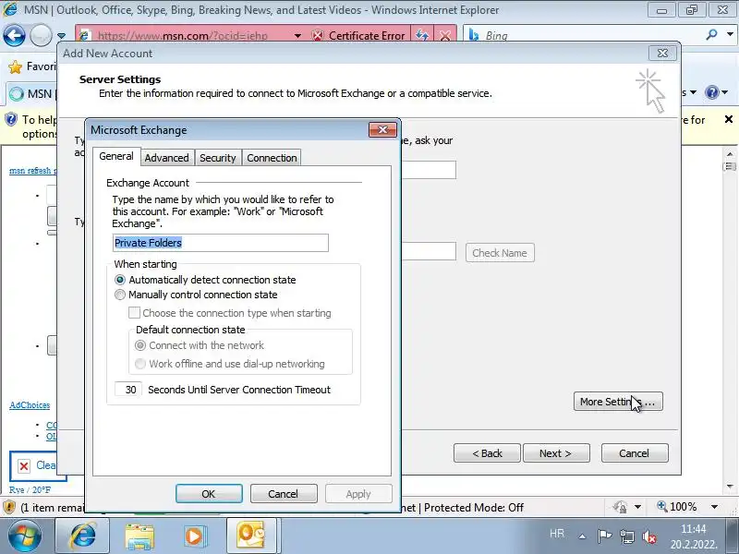Click Next in Add New Account wizard
This screenshot has height=554, width=739.
556,453
